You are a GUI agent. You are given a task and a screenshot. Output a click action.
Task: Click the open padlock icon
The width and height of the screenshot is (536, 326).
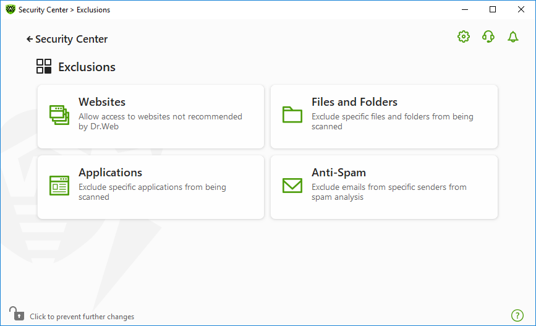pos(17,314)
